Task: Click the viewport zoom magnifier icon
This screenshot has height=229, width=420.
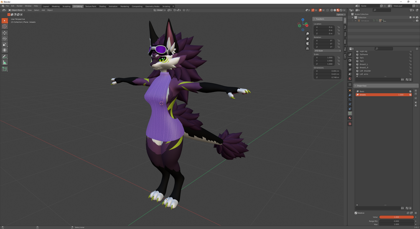Action: 307,34
